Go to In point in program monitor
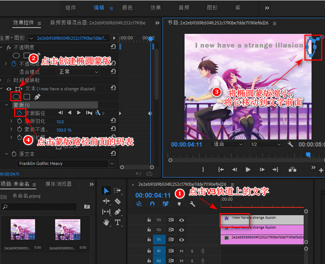This screenshot has width=325, height=264. click(221, 169)
